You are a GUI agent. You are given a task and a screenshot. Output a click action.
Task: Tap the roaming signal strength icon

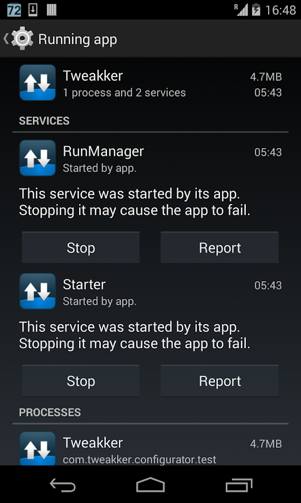click(241, 10)
